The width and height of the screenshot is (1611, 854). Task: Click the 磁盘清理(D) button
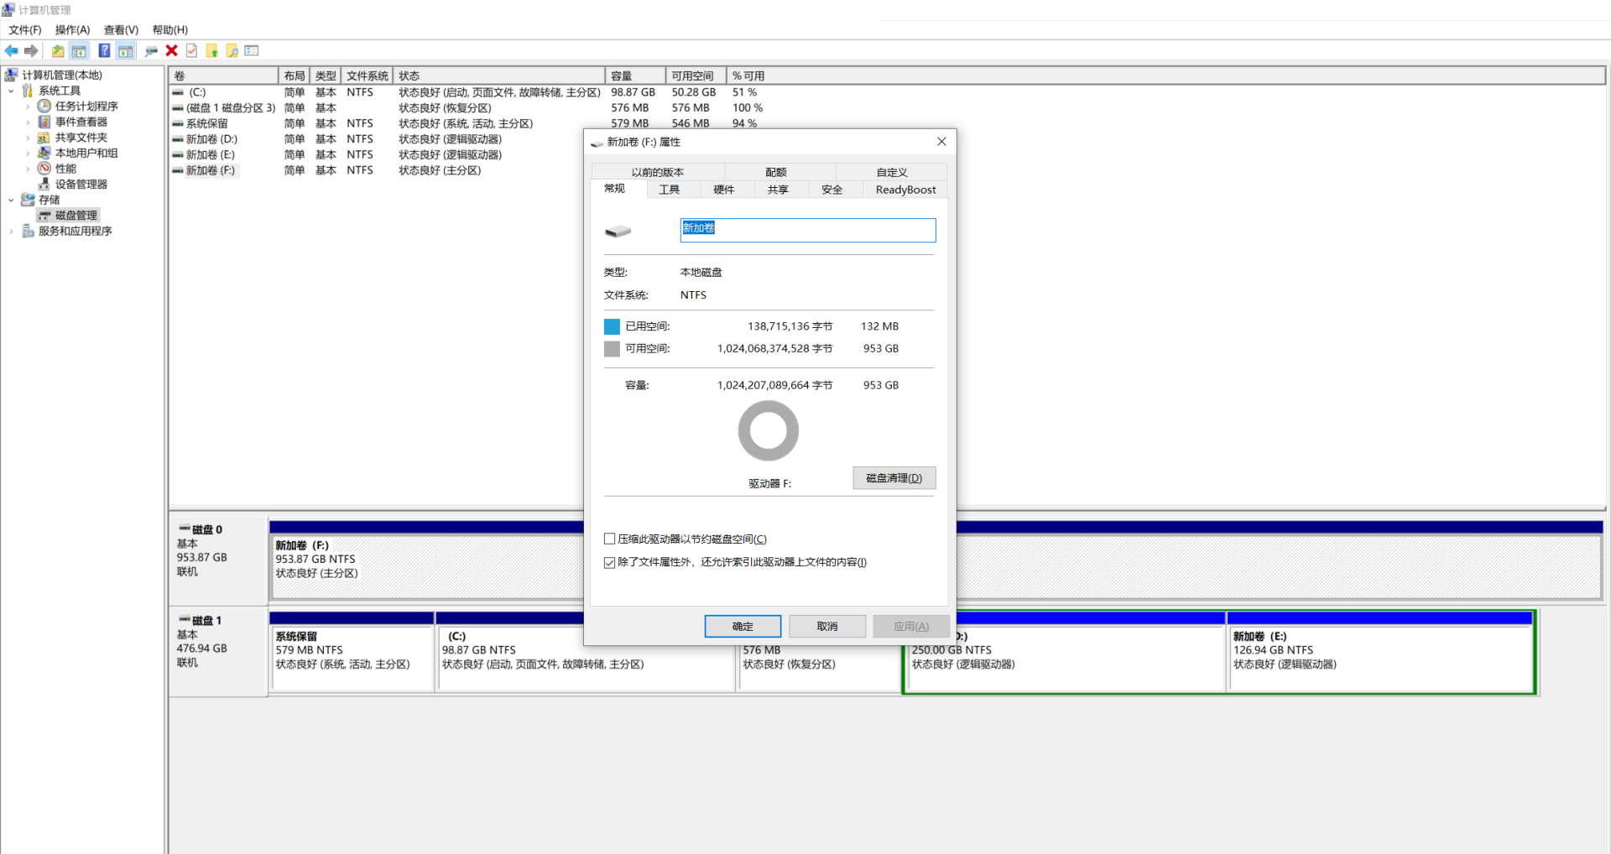coord(894,477)
